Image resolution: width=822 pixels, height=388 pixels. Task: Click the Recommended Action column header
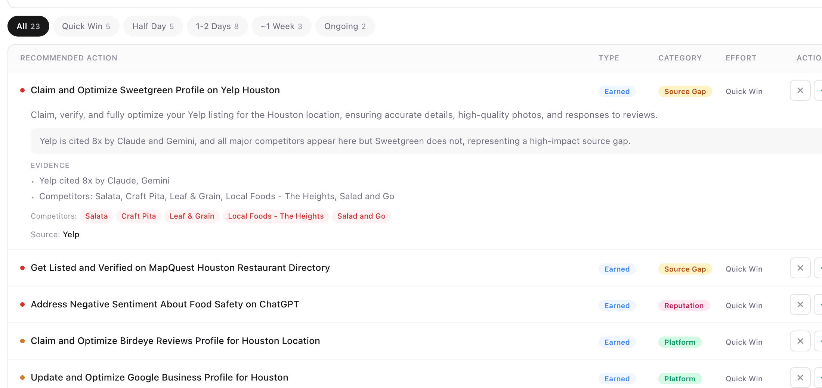(69, 58)
